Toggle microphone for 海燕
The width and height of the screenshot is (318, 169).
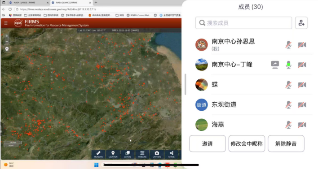(x=288, y=125)
